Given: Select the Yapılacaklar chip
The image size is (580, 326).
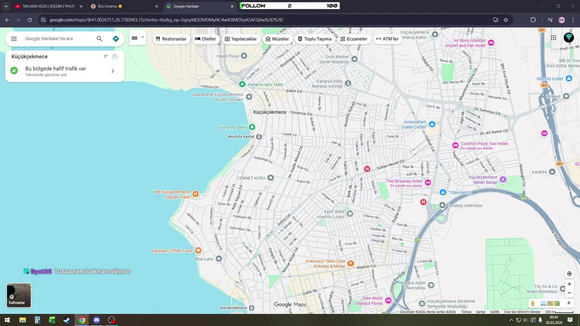Looking at the screenshot, I should click(x=241, y=39).
